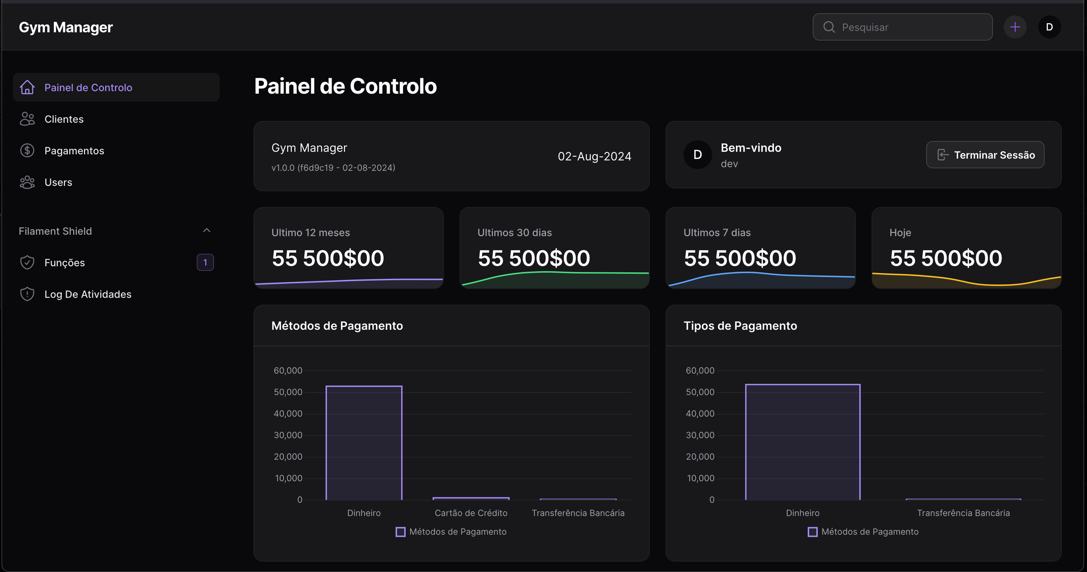Click Transferência Bancária label in Tipos chart
Image resolution: width=1087 pixels, height=572 pixels.
click(964, 513)
